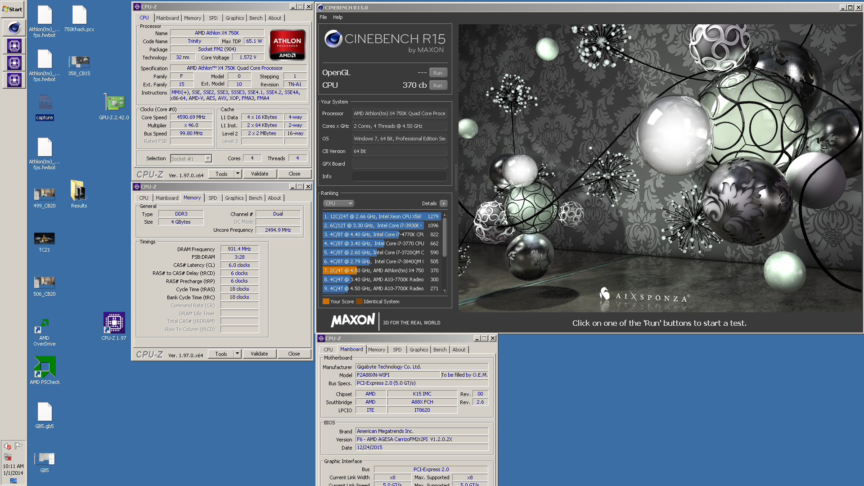Open About tab in mainboard CPU-Z

pos(459,350)
